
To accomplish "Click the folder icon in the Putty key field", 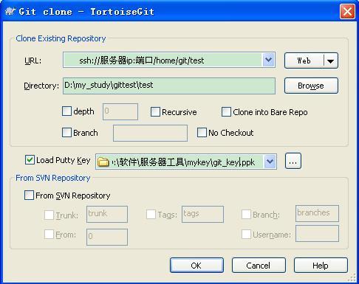I will (103, 162).
